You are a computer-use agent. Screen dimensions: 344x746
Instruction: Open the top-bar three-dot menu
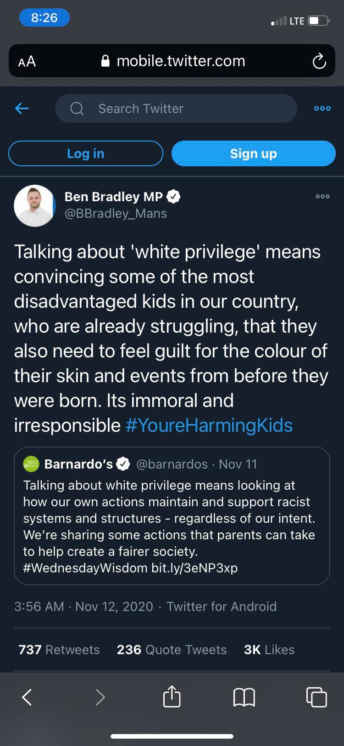pos(322,108)
